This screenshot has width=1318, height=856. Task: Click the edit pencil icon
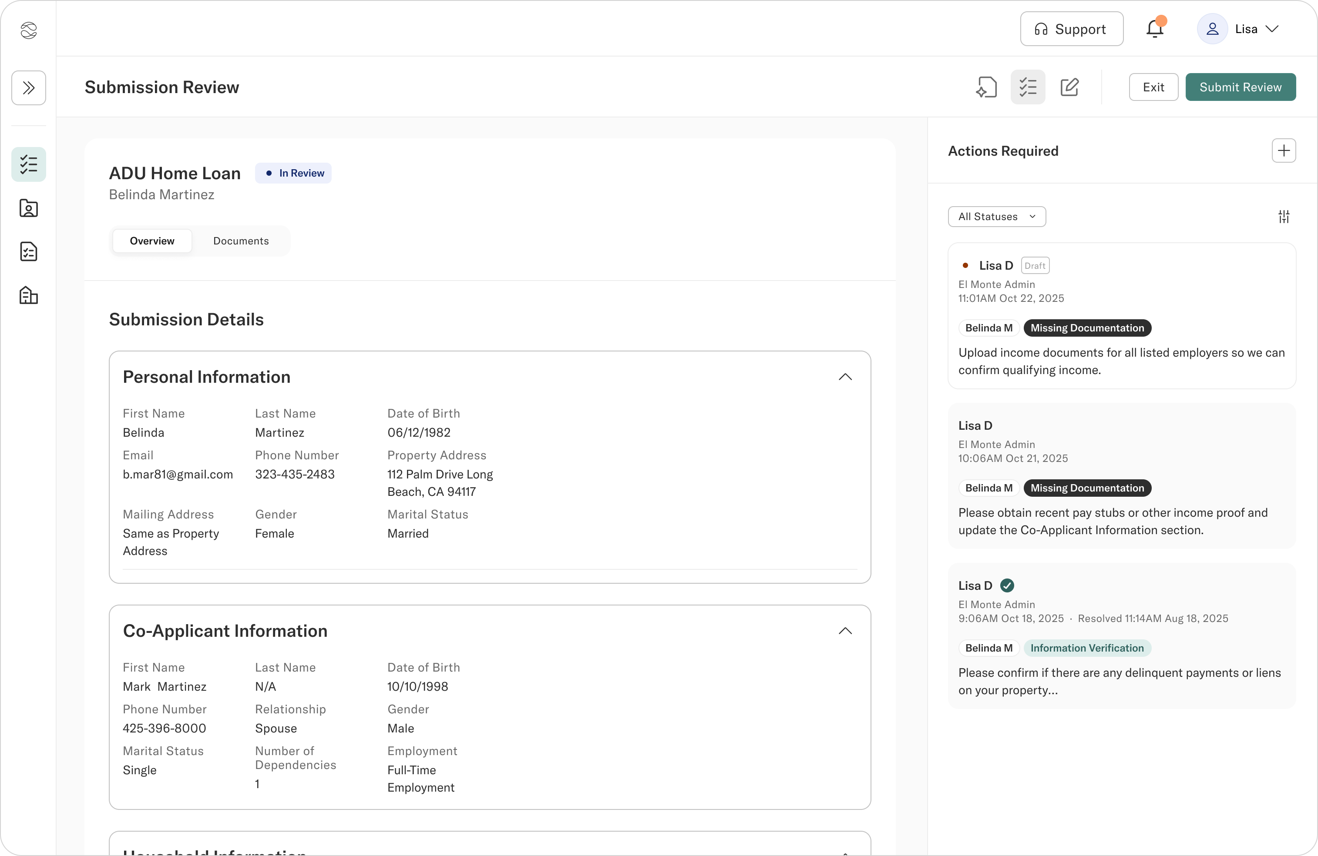coord(1069,87)
